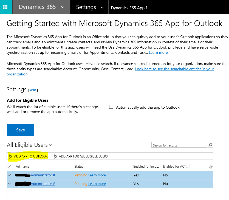This screenshot has height=200, width=229.
Task: Open the edit link next to Settings
Action: (33, 90)
